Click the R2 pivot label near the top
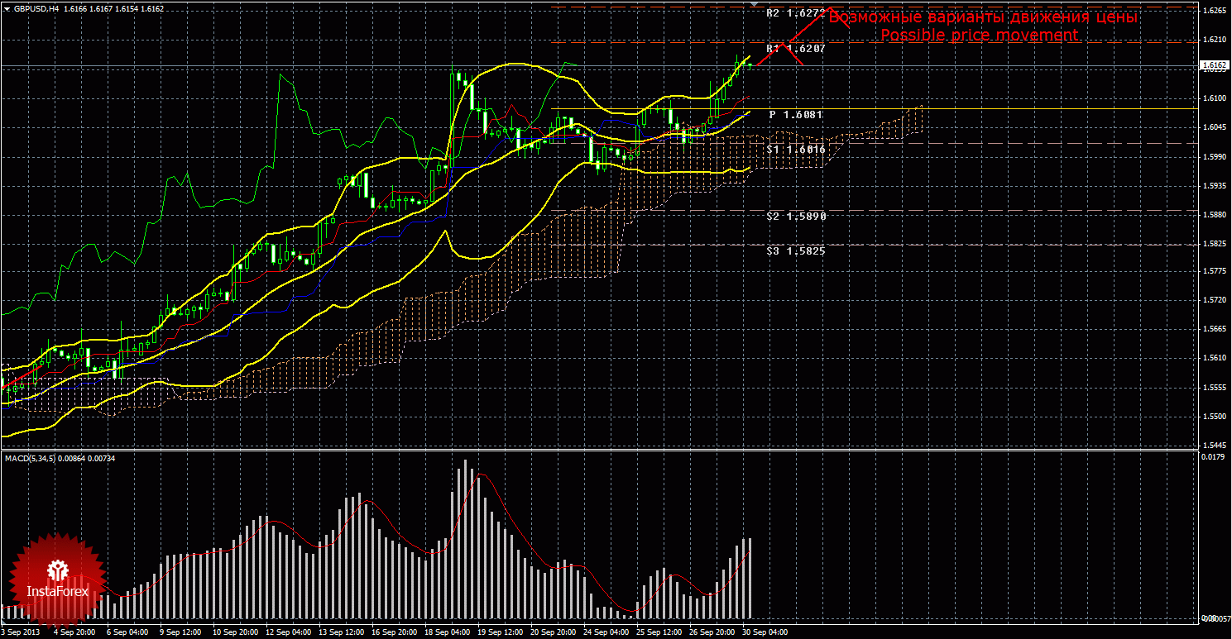Viewport: 1232px width, 639px height. 795,13
